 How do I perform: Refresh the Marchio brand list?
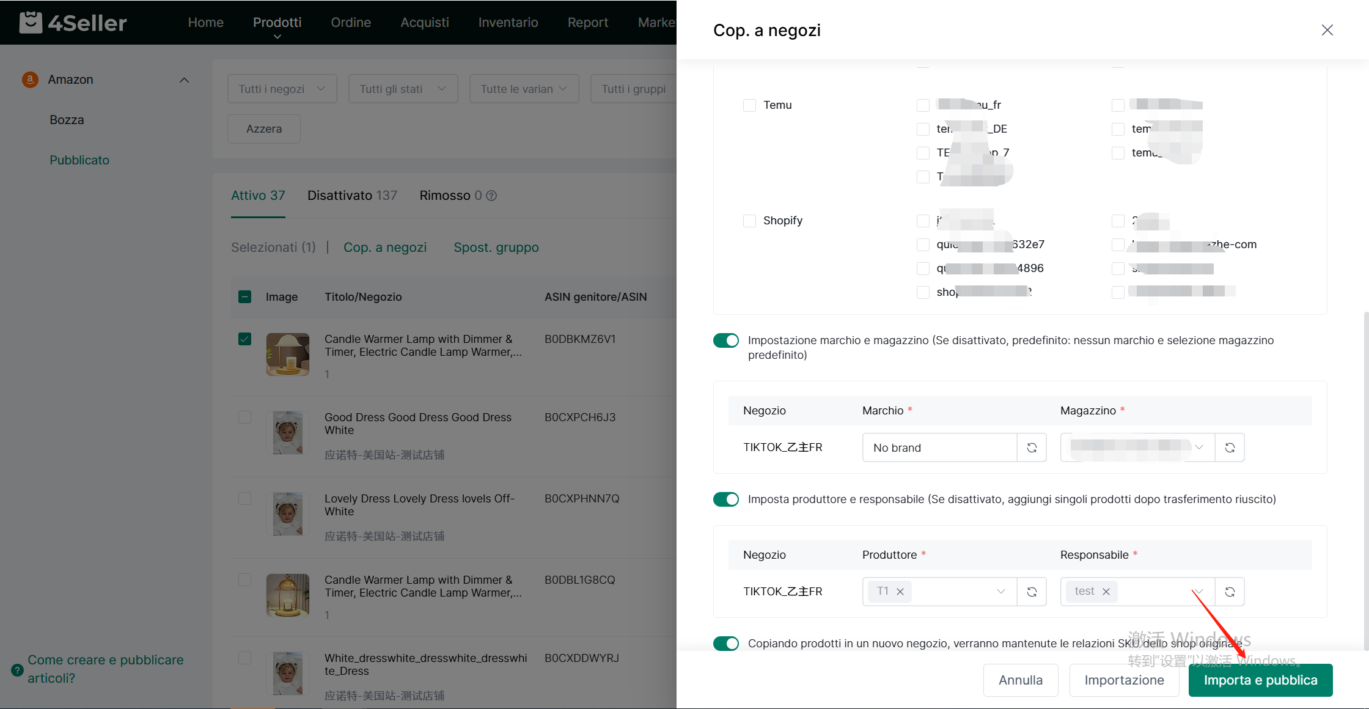coord(1032,447)
